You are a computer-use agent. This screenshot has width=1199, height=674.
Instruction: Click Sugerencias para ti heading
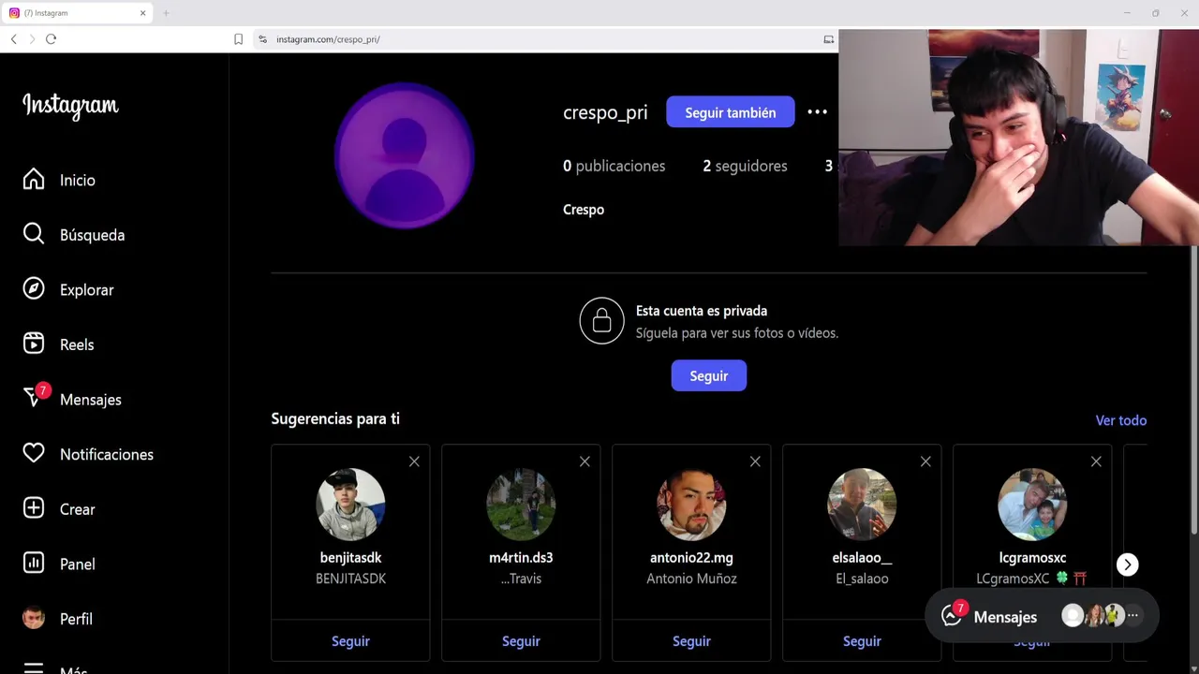tap(335, 418)
